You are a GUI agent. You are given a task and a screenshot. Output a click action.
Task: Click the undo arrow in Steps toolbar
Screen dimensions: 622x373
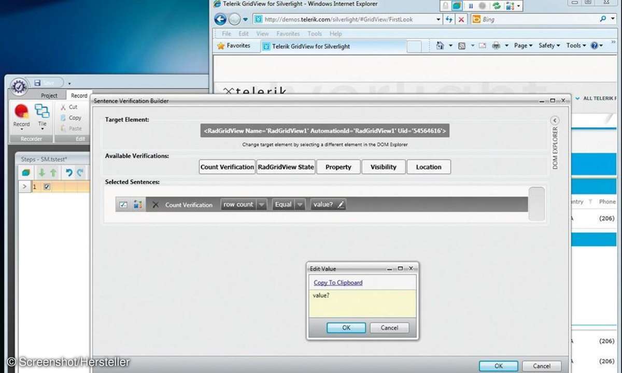coord(69,173)
